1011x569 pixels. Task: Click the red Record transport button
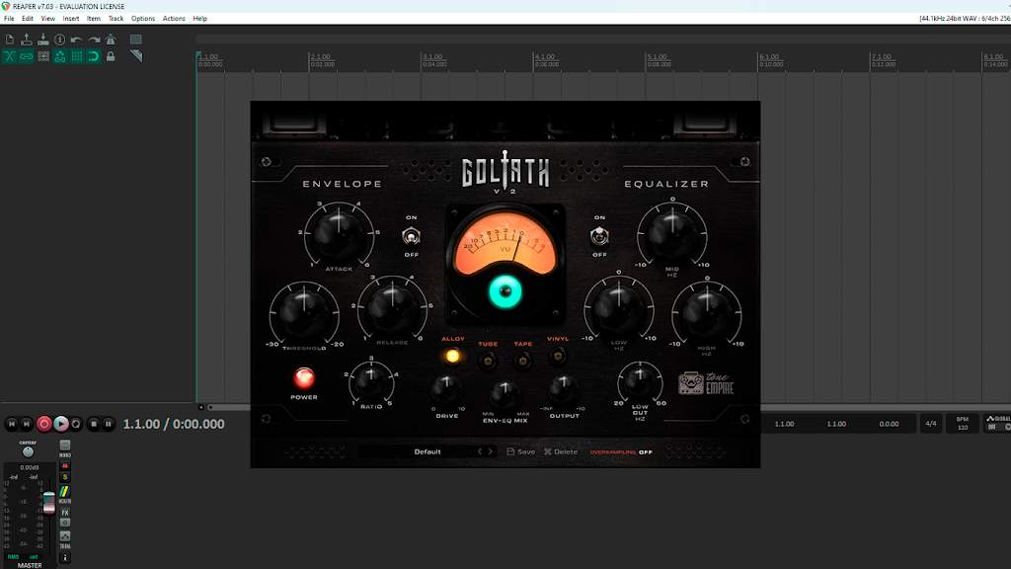pos(43,424)
